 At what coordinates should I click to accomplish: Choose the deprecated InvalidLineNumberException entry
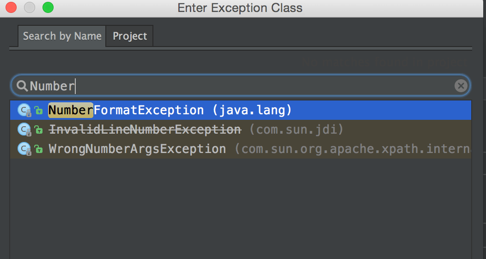[x=145, y=130]
